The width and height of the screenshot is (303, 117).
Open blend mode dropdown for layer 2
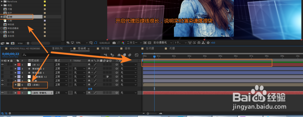coord(61,68)
